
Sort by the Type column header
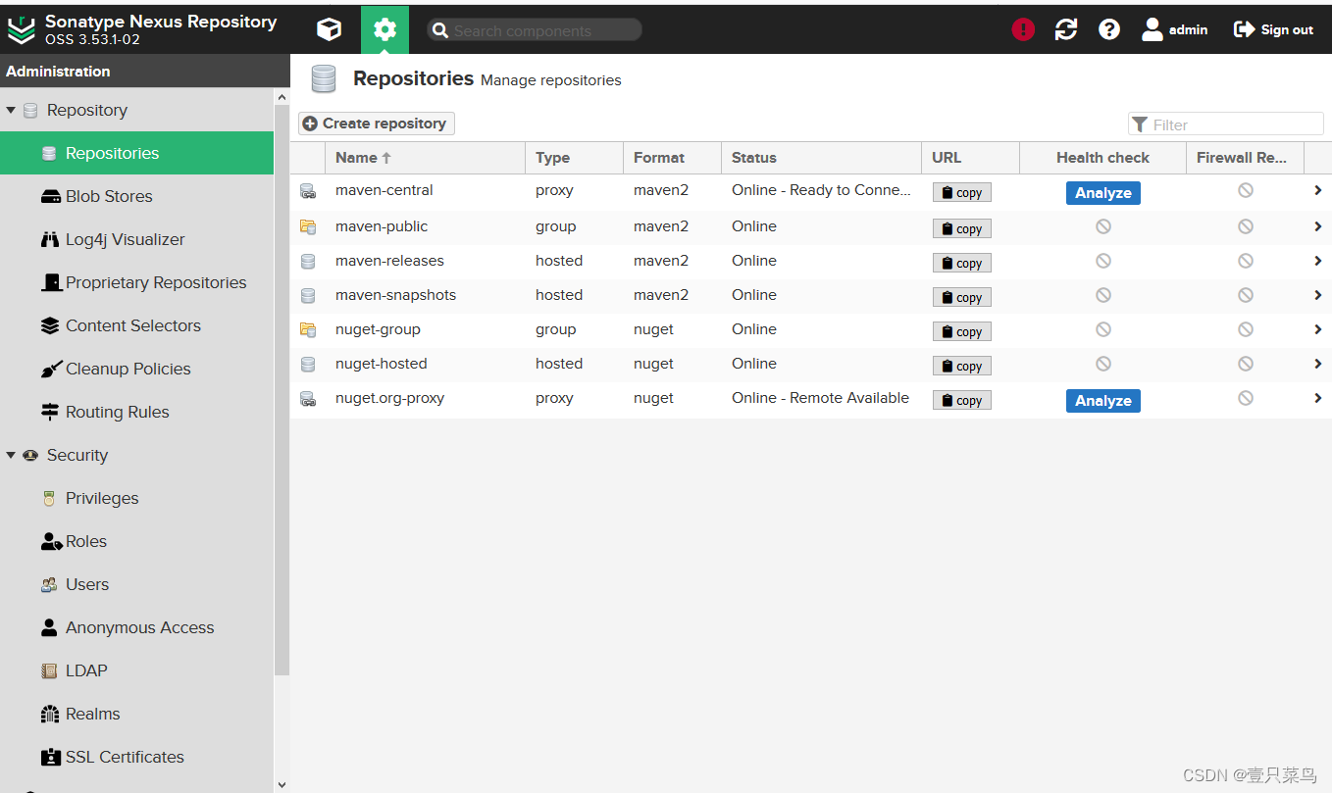click(575, 158)
